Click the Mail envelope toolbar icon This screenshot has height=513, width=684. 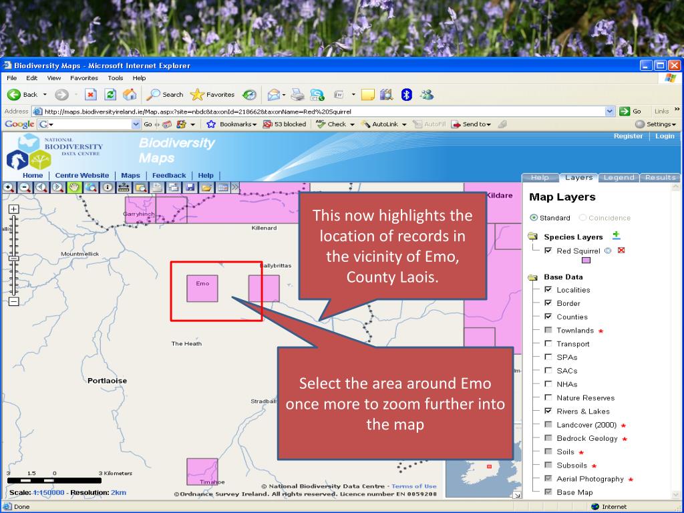point(274,95)
